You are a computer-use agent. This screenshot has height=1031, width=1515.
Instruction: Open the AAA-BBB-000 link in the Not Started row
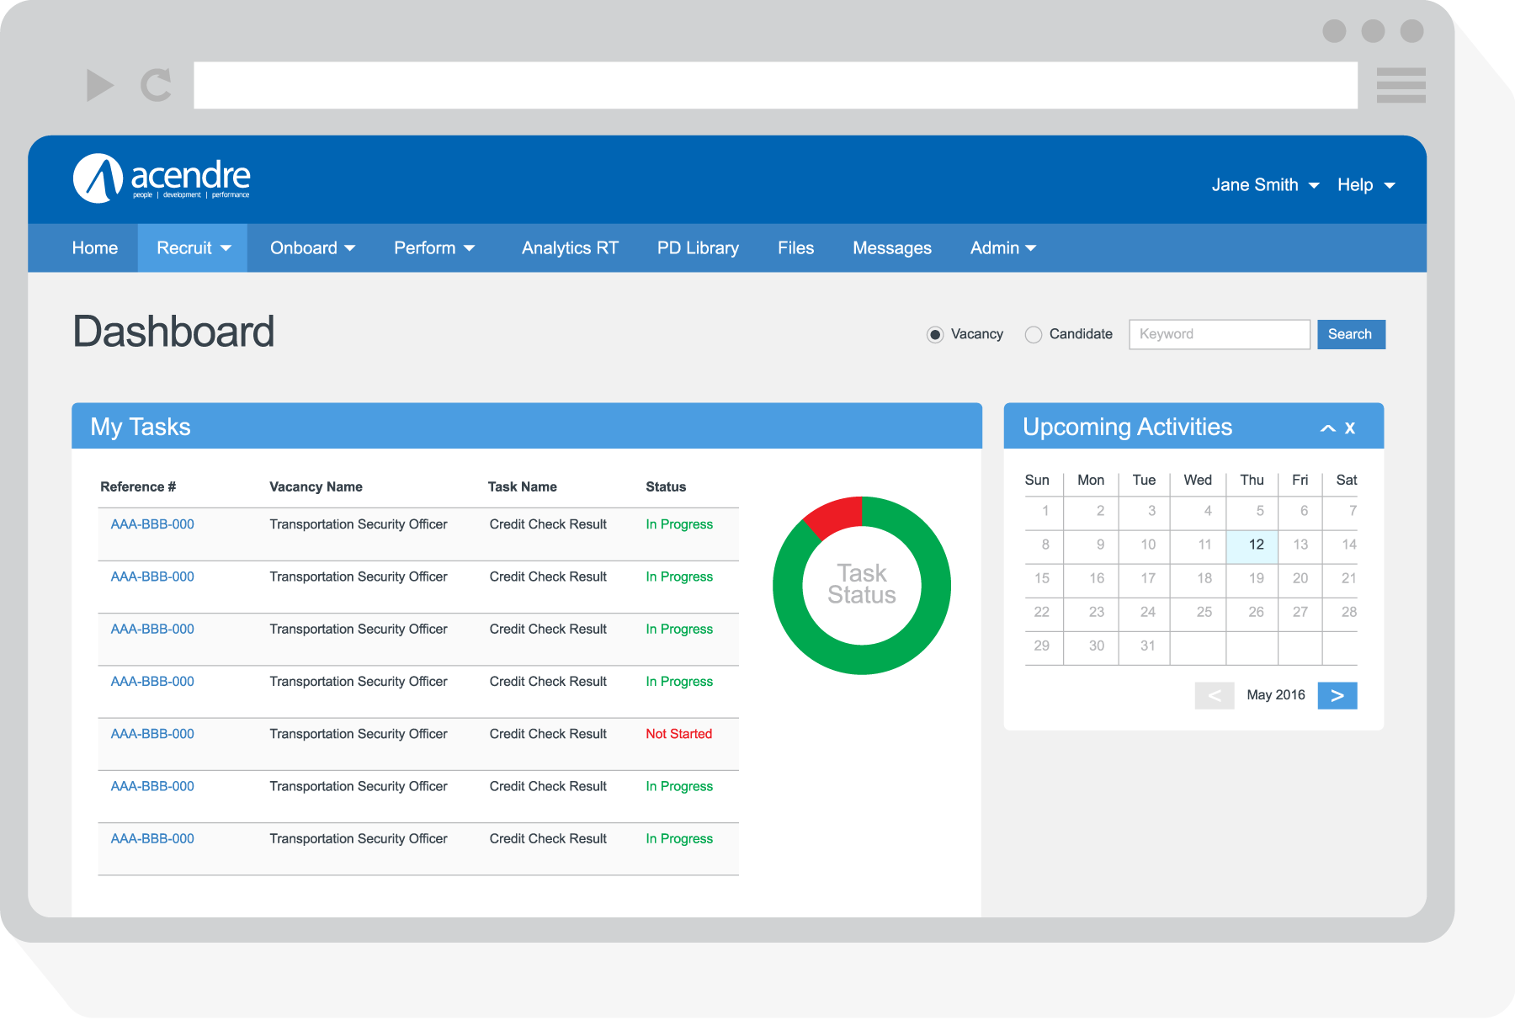[x=152, y=734]
